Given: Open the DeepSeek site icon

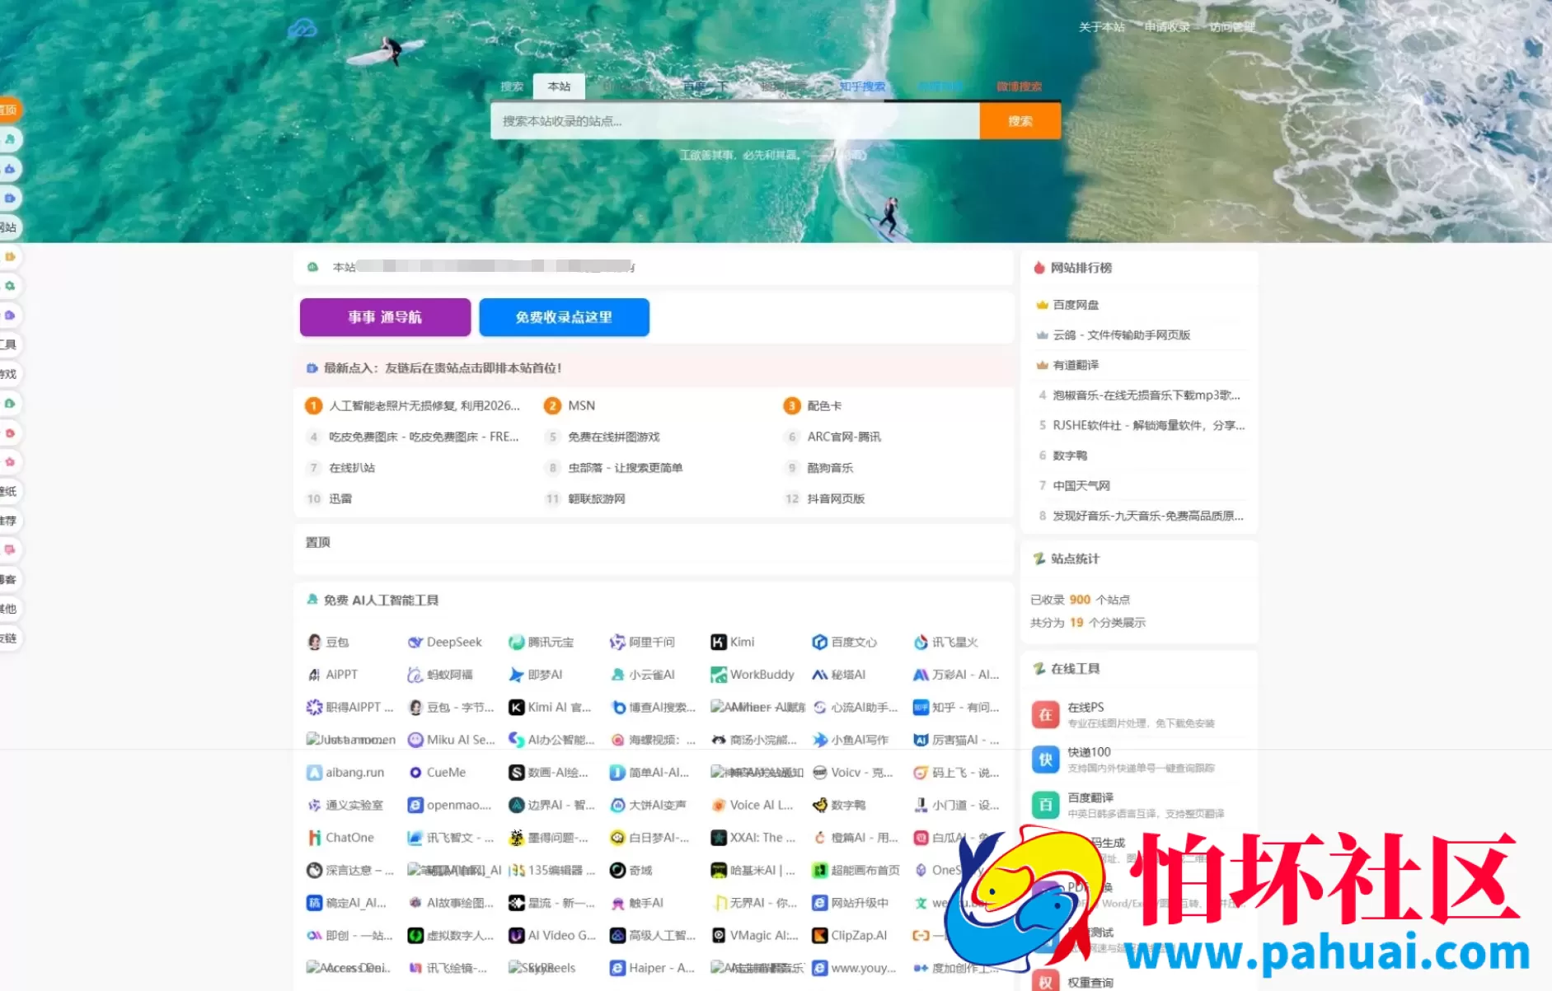Looking at the screenshot, I should coord(415,642).
